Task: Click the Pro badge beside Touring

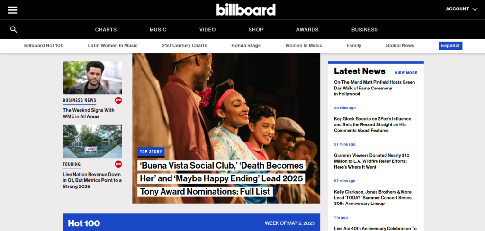Action: [118, 164]
